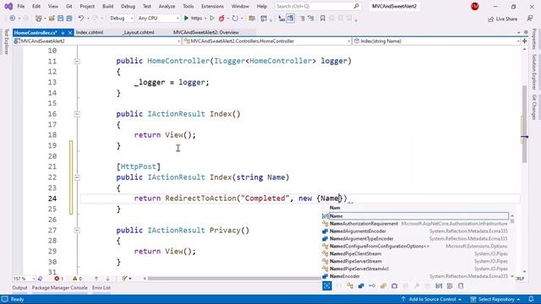Click the yellow warning count indicator

point(77,279)
